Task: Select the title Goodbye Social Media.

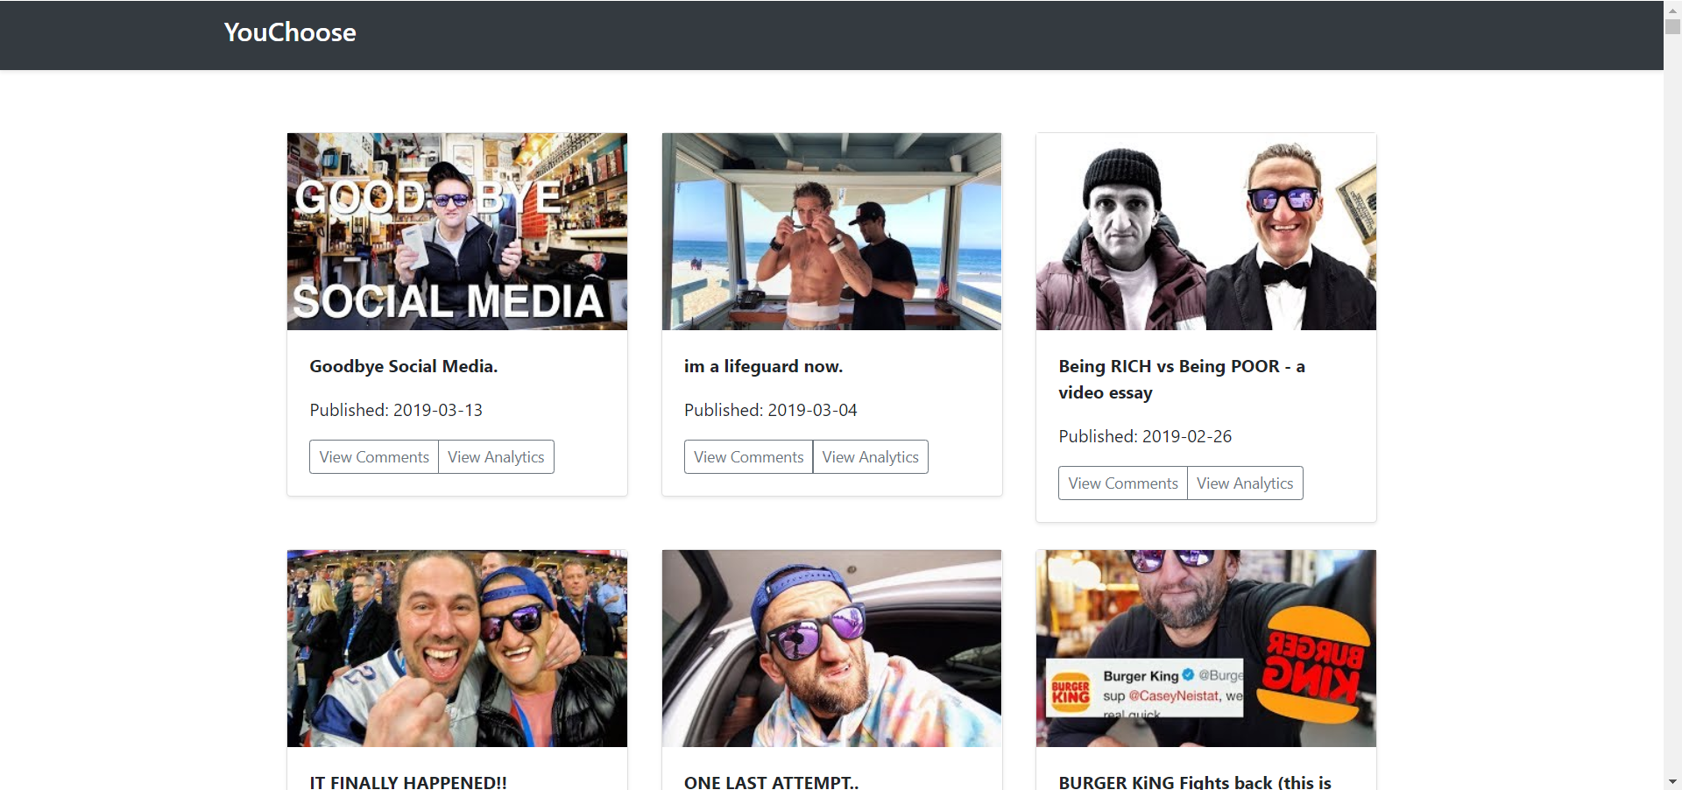Action: 404,366
